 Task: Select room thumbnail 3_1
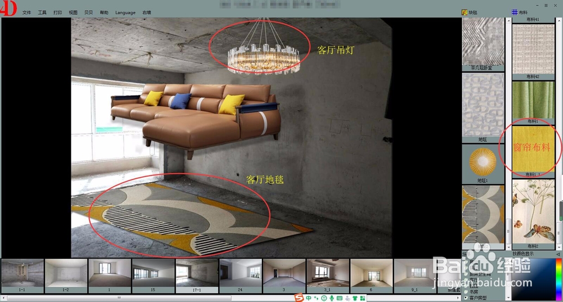click(x=328, y=276)
